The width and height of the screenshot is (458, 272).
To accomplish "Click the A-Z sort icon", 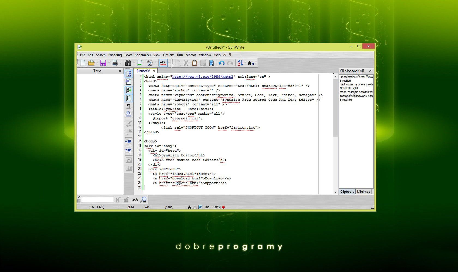I will click(240, 63).
